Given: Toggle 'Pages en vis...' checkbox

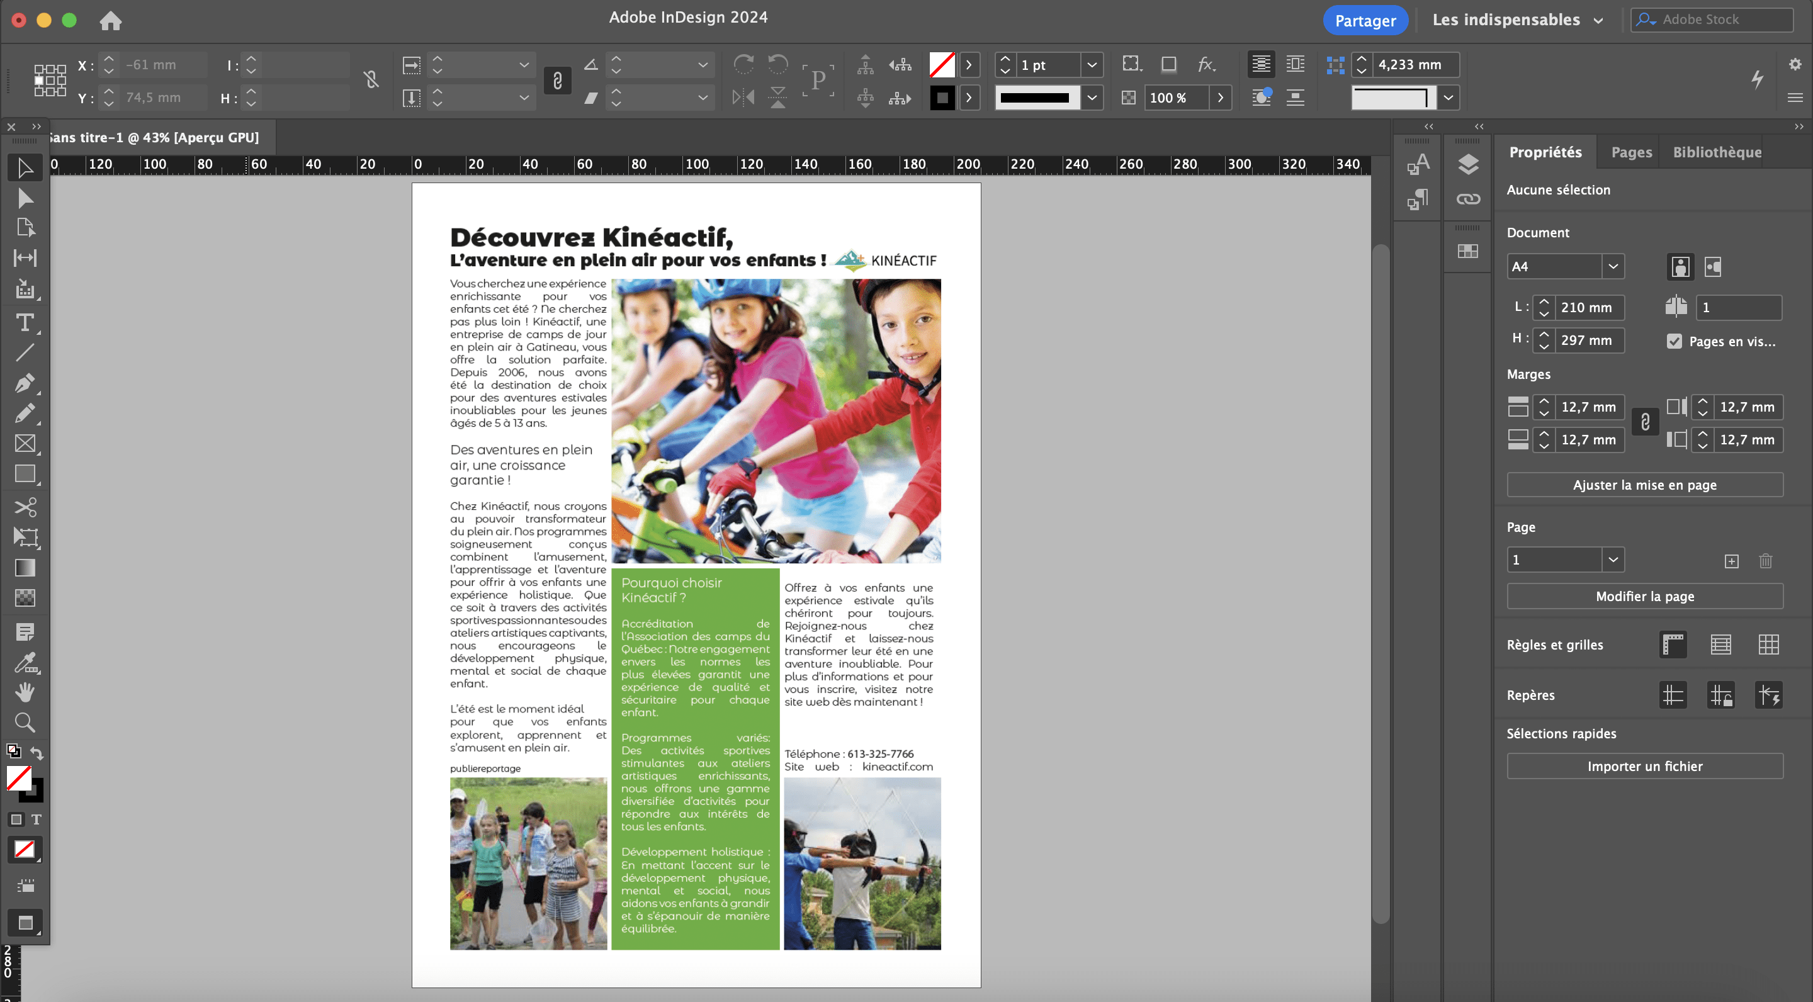Looking at the screenshot, I should pos(1675,341).
